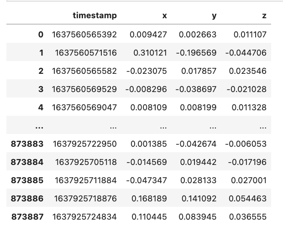Click the ellipsis in the index column

pos(39,128)
